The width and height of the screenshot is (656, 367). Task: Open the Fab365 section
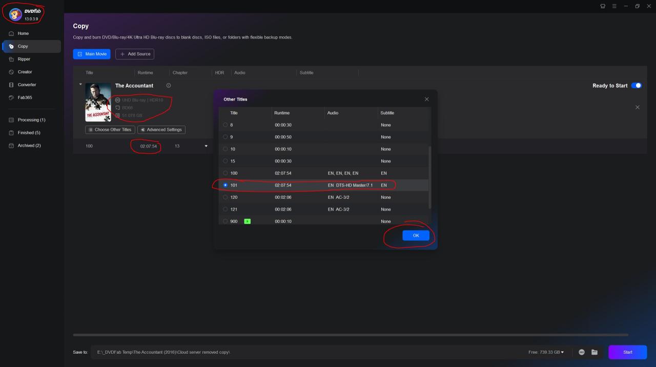(x=31, y=97)
